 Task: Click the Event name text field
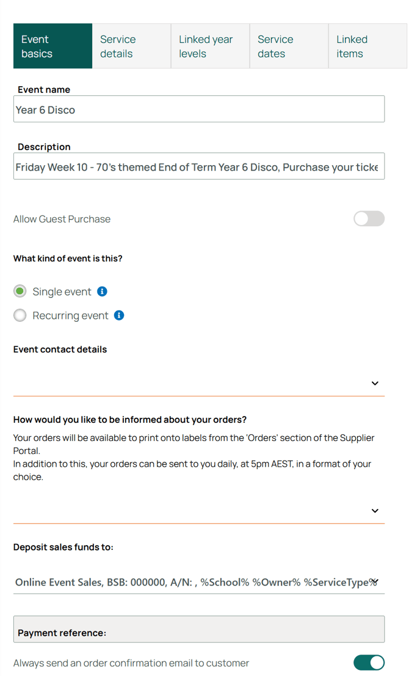coord(198,110)
